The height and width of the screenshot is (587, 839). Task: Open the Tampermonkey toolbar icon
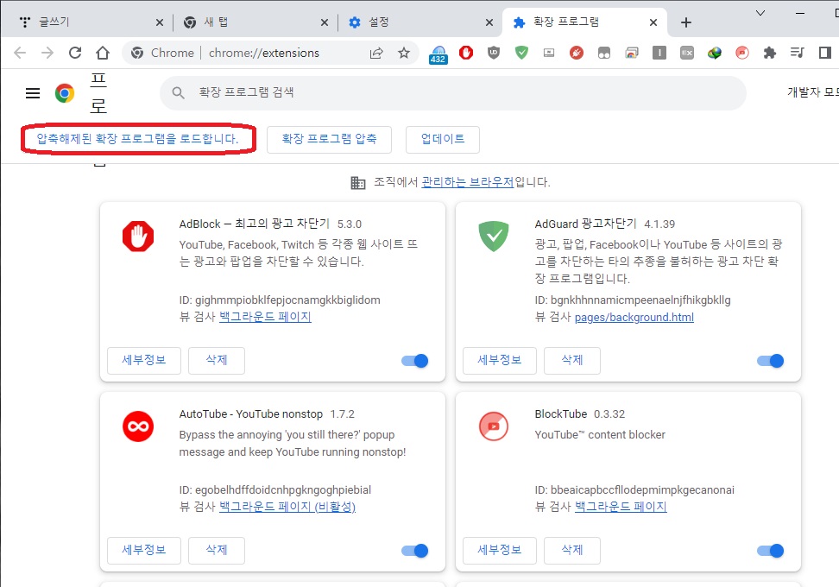click(x=604, y=53)
